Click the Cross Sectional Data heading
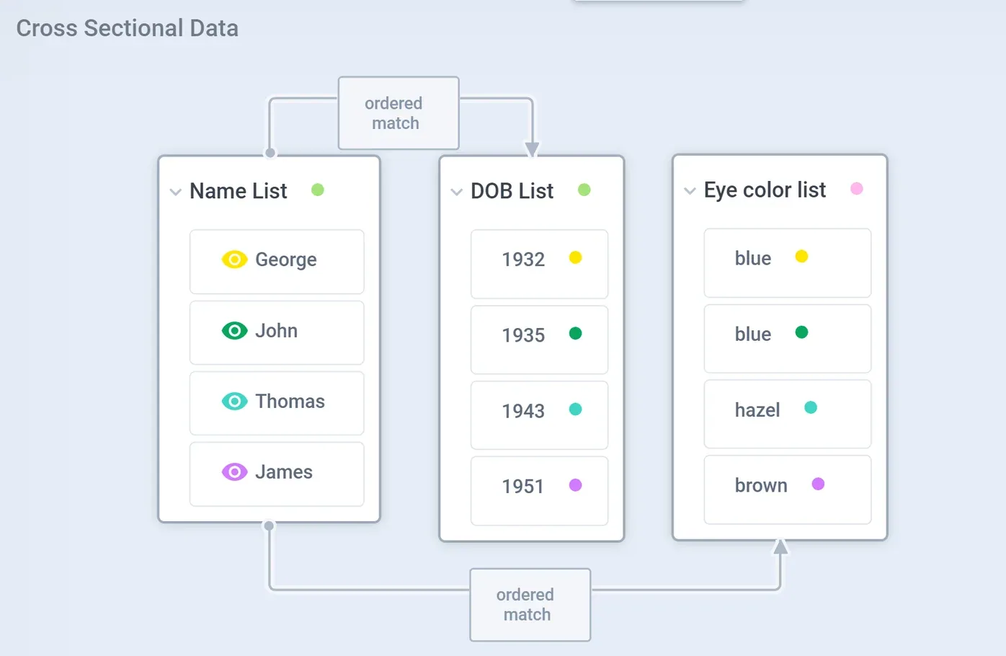 [128, 28]
